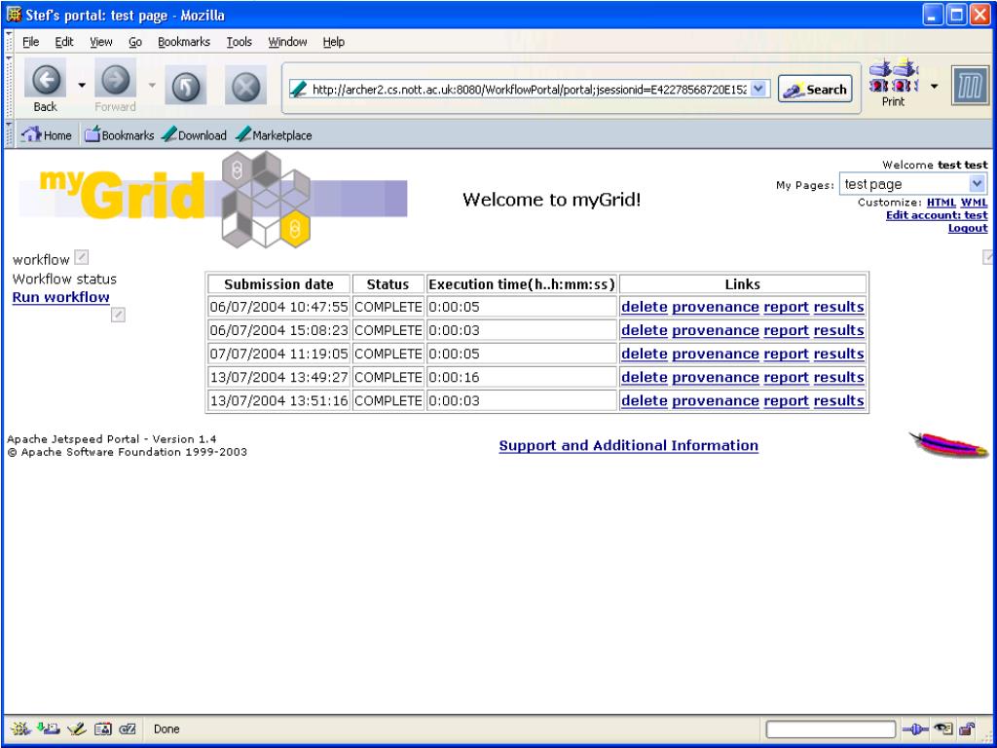The width and height of the screenshot is (997, 748).
Task: Open the My Pages test page dropdown
Action: 913,184
